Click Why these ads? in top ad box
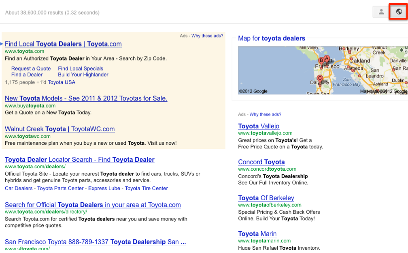The height and width of the screenshot is (253, 408). click(207, 36)
